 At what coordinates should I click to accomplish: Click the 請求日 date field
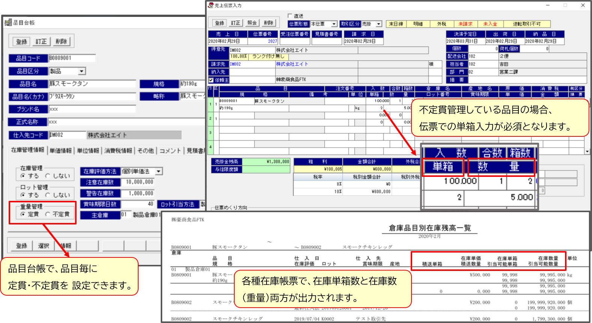click(x=364, y=41)
